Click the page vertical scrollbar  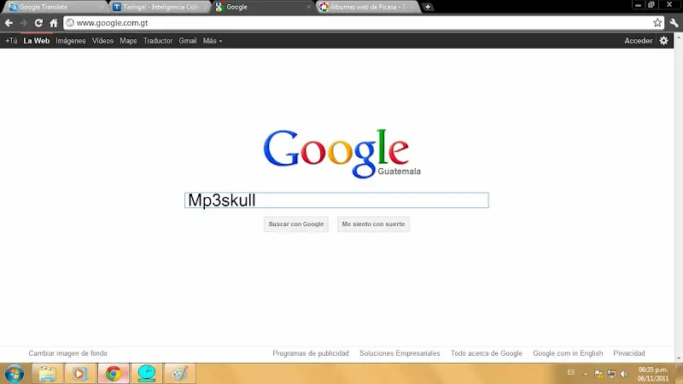coord(679,197)
